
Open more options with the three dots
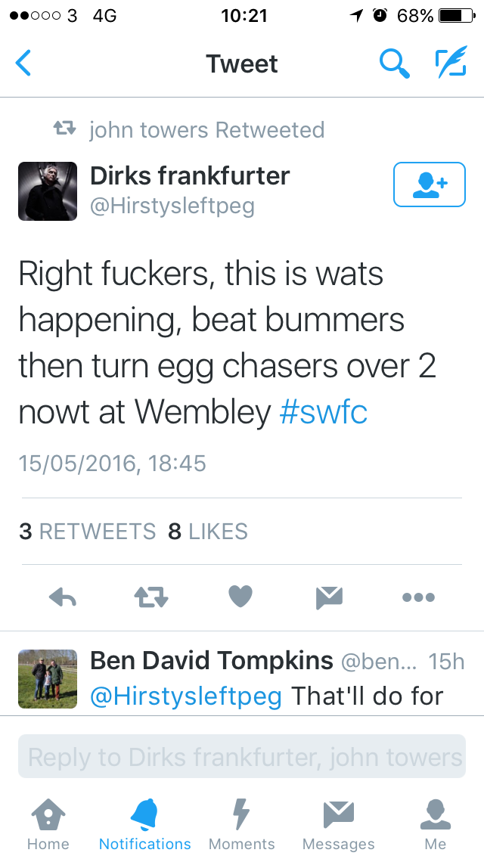[418, 597]
